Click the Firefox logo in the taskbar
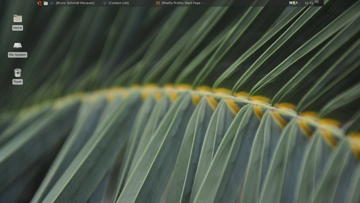Image resolution: width=360 pixels, height=203 pixels. click(x=158, y=3)
